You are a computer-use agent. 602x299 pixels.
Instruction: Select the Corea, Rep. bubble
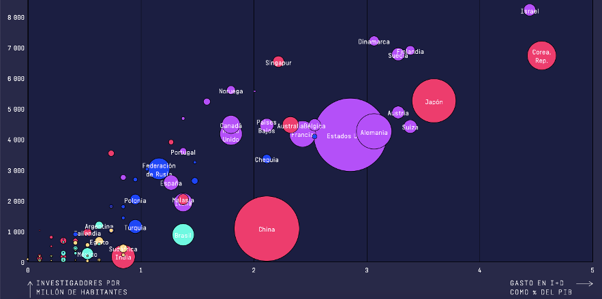click(542, 55)
